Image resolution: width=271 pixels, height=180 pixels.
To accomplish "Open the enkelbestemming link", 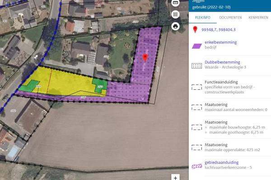I will point(221,42).
